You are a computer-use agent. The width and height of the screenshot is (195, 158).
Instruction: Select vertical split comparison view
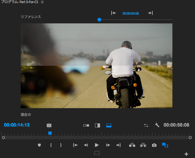coord(97,125)
